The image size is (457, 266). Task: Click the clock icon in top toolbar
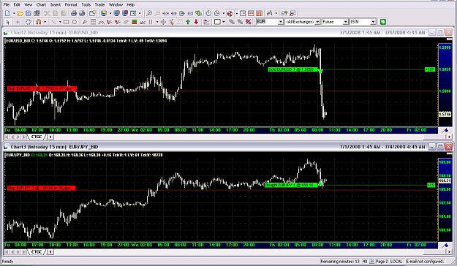click(x=208, y=13)
